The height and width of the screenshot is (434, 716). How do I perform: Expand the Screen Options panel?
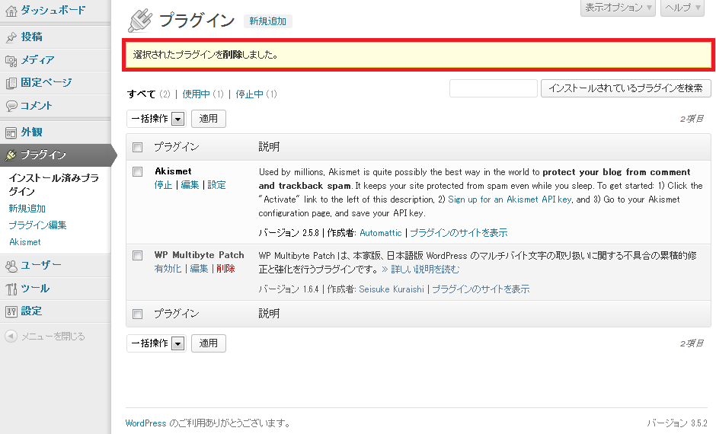tap(618, 8)
